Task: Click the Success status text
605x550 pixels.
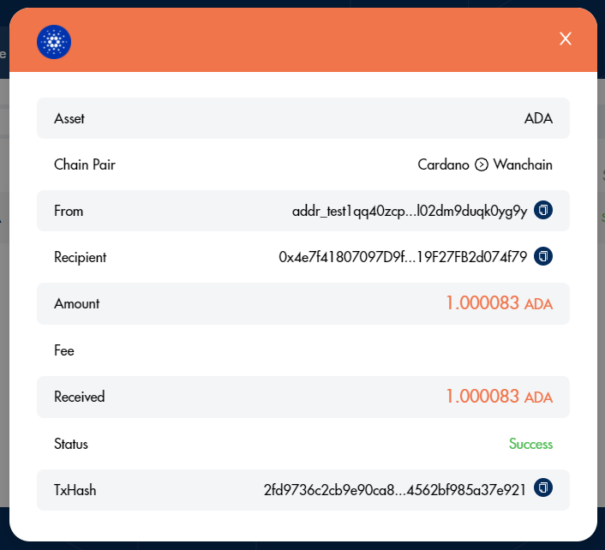Action: (x=531, y=444)
